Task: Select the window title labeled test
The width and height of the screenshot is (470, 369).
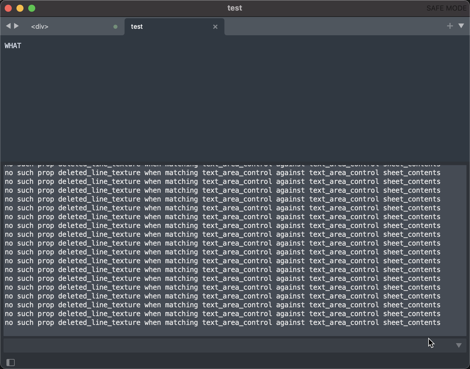Action: [x=235, y=8]
